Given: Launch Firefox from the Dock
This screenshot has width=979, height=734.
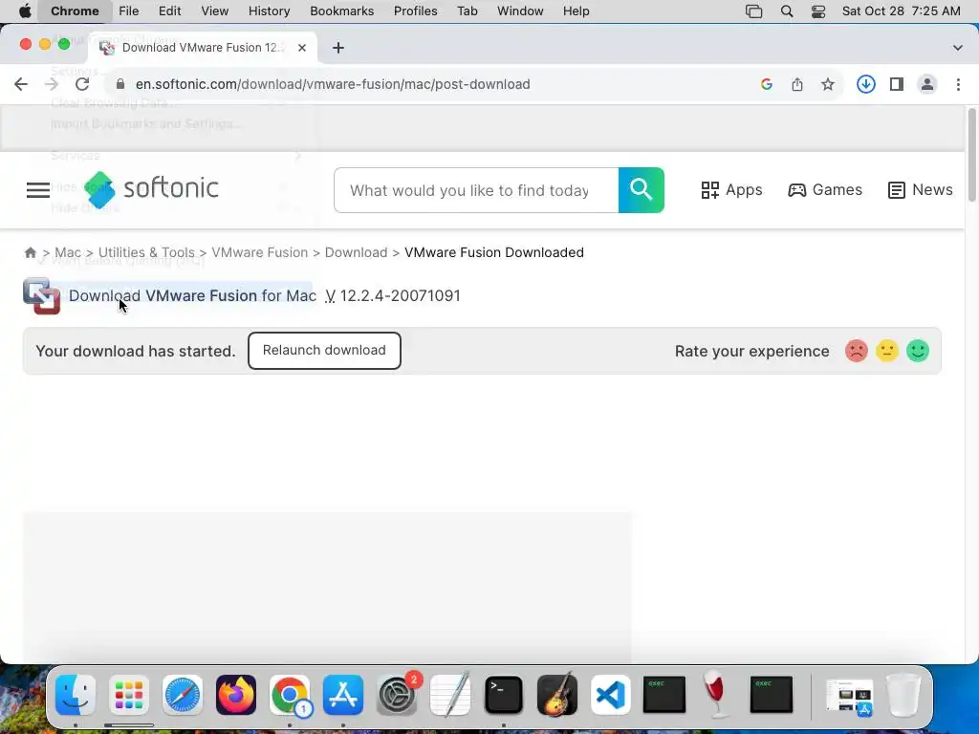Looking at the screenshot, I should tap(236, 695).
